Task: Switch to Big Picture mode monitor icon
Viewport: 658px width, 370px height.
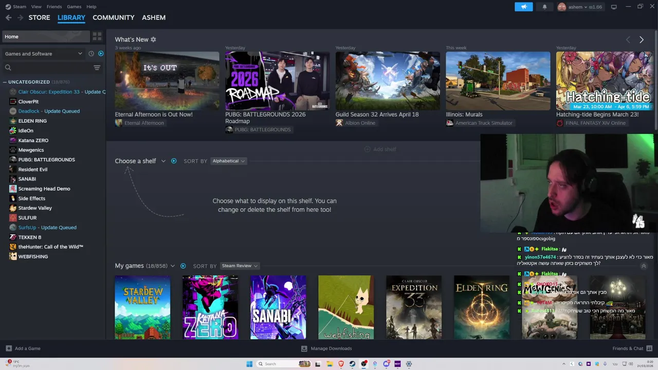Action: coord(614,7)
